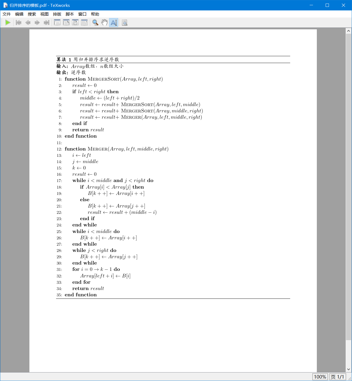This screenshot has width=352, height=381.
Task: Click line 12 'function Merger'
Action: pos(117,149)
